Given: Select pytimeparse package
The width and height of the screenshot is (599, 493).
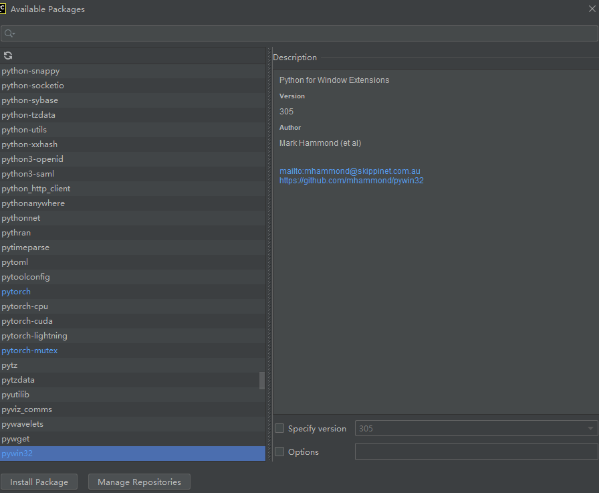Looking at the screenshot, I should [x=132, y=248].
